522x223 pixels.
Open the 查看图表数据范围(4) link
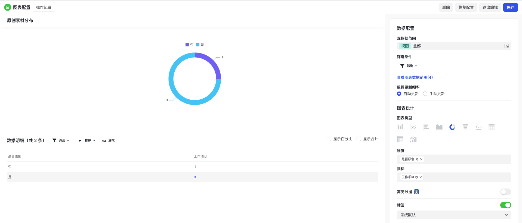[415, 77]
